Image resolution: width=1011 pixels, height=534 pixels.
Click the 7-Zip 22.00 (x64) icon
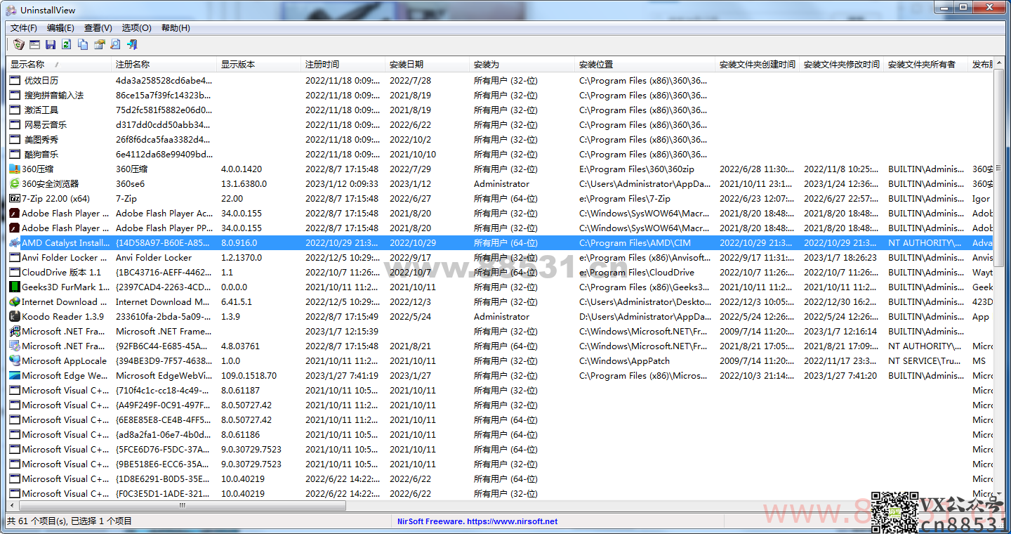(15, 198)
